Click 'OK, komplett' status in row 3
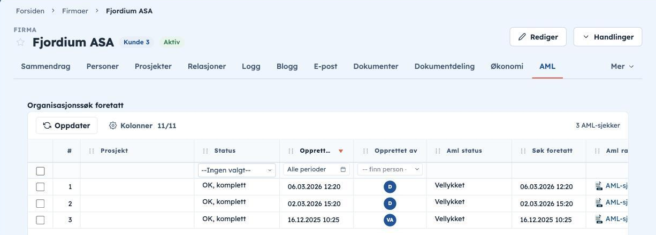The width and height of the screenshot is (656, 235). 224,218
